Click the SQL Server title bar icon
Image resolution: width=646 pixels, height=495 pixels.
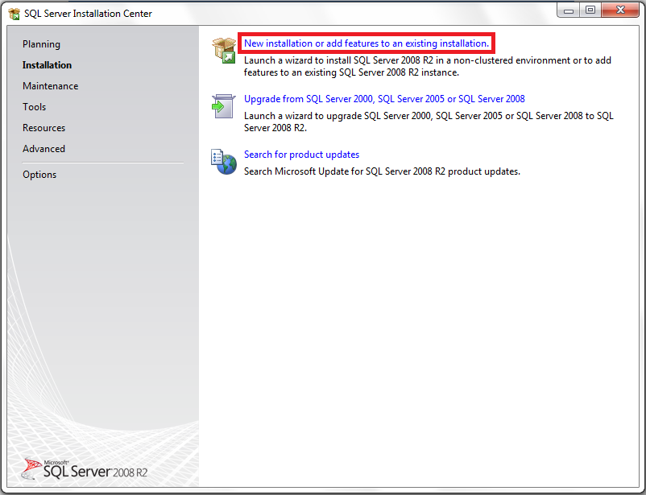point(14,14)
